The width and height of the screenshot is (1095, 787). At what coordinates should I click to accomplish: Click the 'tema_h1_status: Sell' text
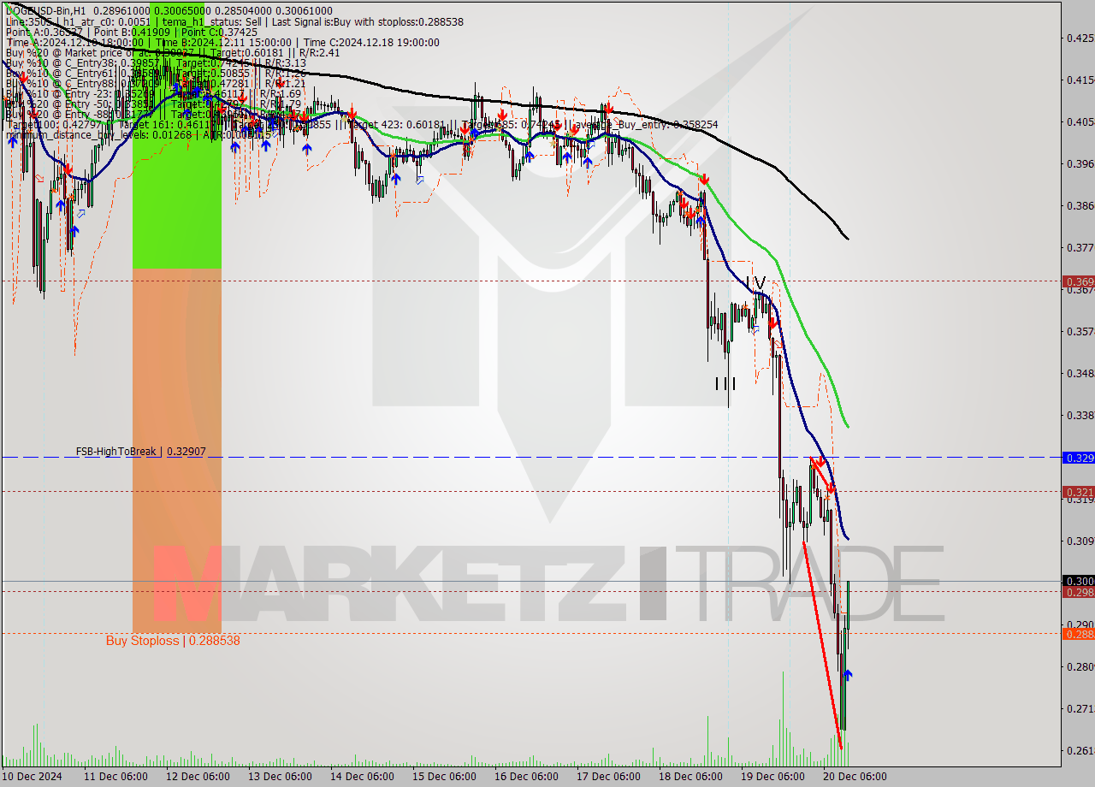coord(214,21)
